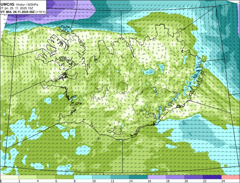
Task: Pick the 12–14 teal legend swatch
Action: [x=120, y=177]
